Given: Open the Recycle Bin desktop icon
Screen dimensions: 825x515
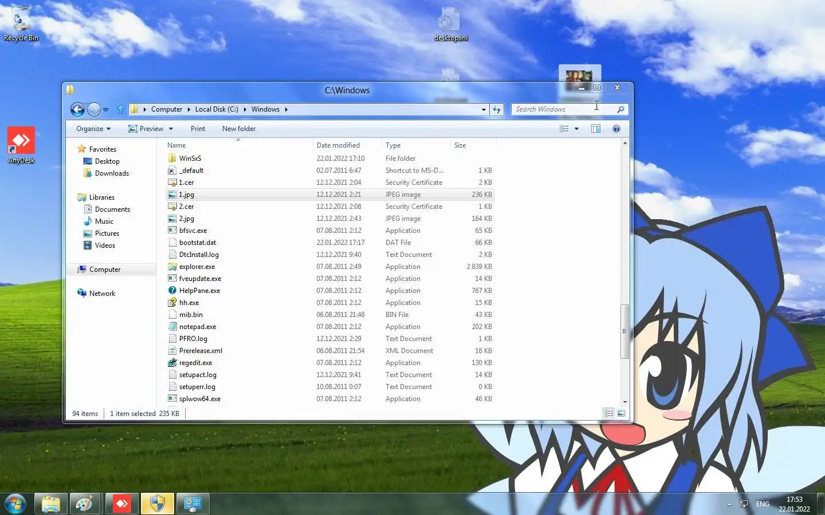Looking at the screenshot, I should [x=21, y=23].
